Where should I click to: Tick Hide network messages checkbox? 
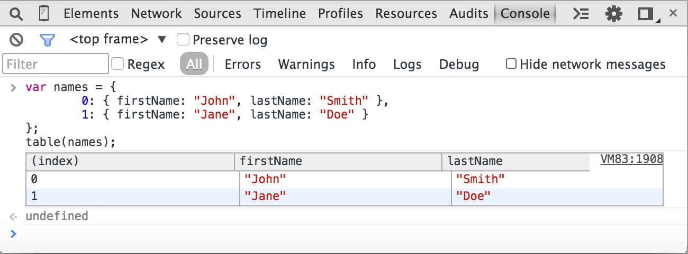tap(511, 64)
